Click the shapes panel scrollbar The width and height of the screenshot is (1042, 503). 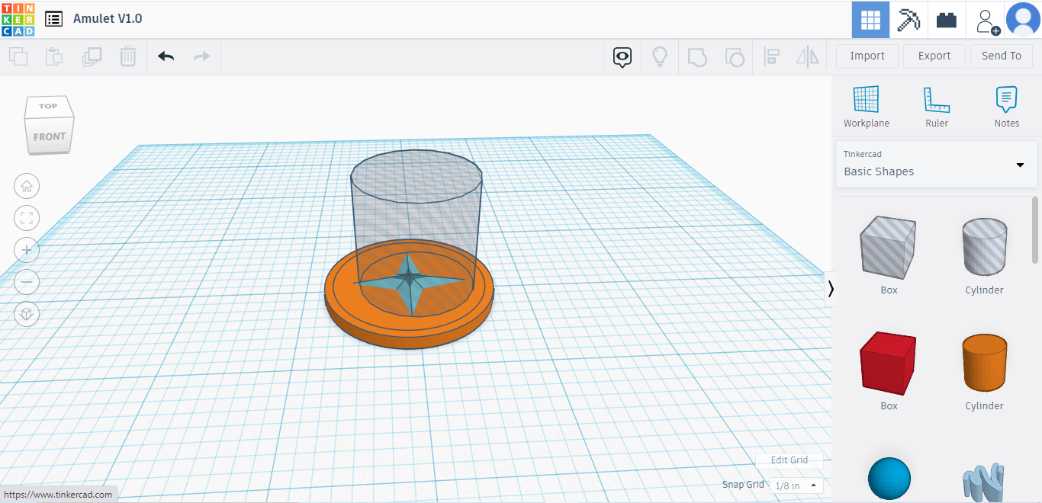click(1035, 230)
